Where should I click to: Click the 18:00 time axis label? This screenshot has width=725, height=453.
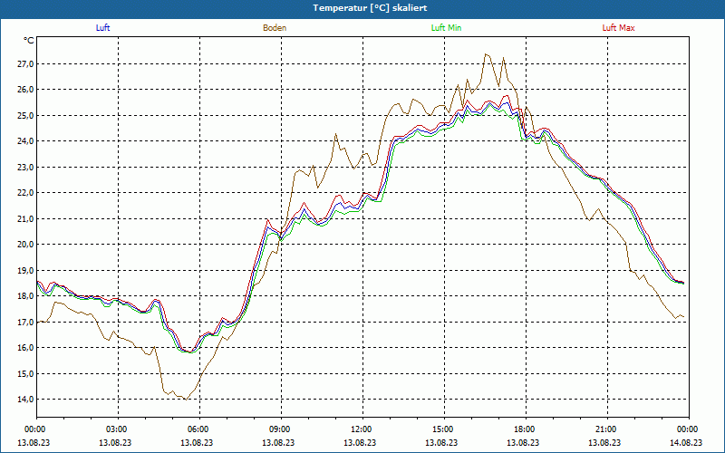click(x=525, y=429)
